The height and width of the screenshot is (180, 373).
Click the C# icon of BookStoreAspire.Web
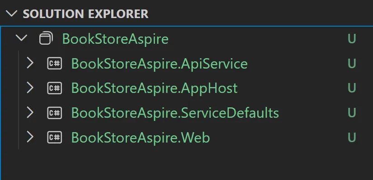pyautogui.click(x=54, y=137)
